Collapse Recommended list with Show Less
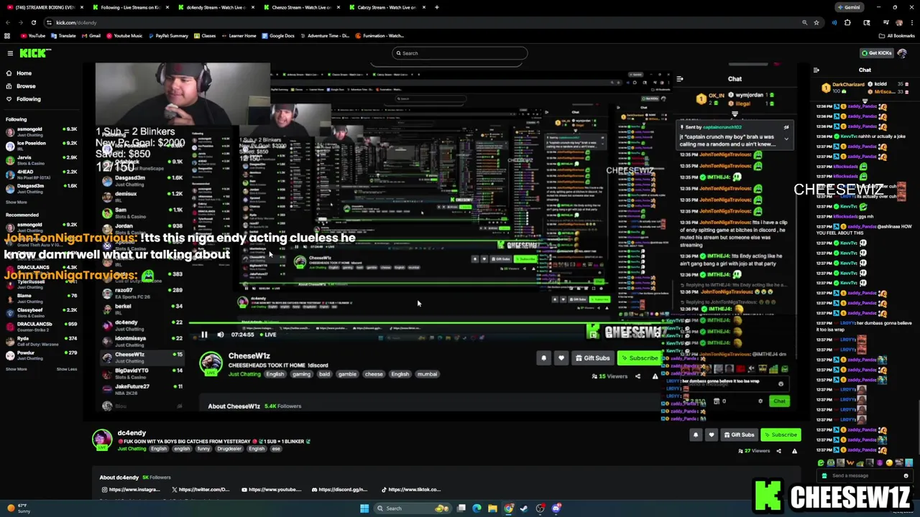The image size is (920, 517). click(x=67, y=369)
